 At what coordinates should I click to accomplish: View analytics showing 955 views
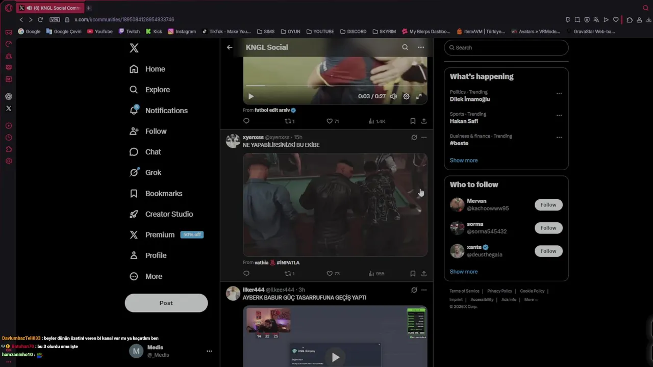pyautogui.click(x=376, y=274)
